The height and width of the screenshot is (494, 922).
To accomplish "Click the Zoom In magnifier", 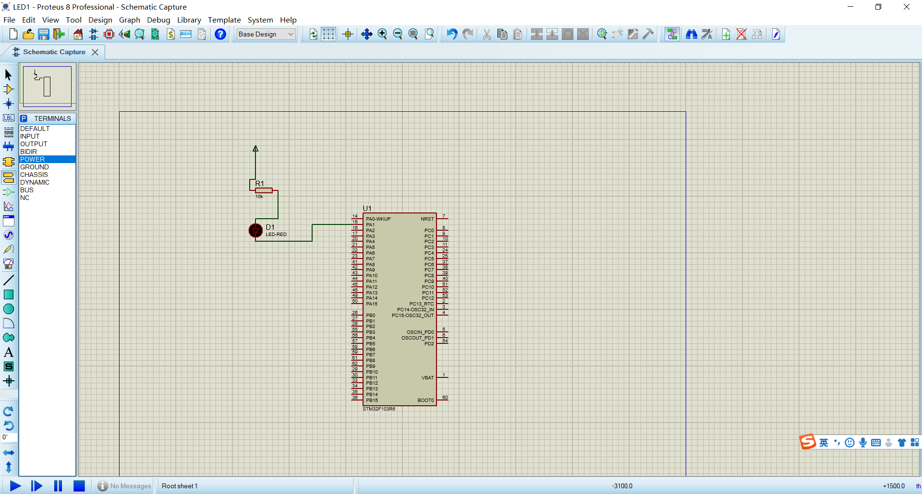I will pyautogui.click(x=382, y=34).
